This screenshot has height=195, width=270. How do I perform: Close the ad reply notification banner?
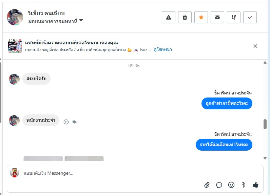255,46
